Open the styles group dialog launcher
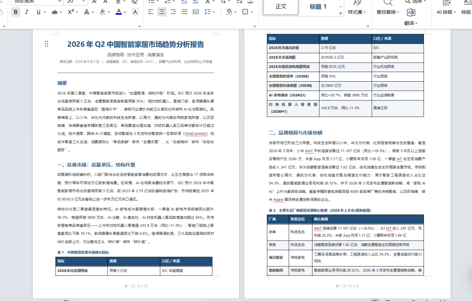Viewport: 472px width, 301px height. pyautogui.click(x=368, y=26)
